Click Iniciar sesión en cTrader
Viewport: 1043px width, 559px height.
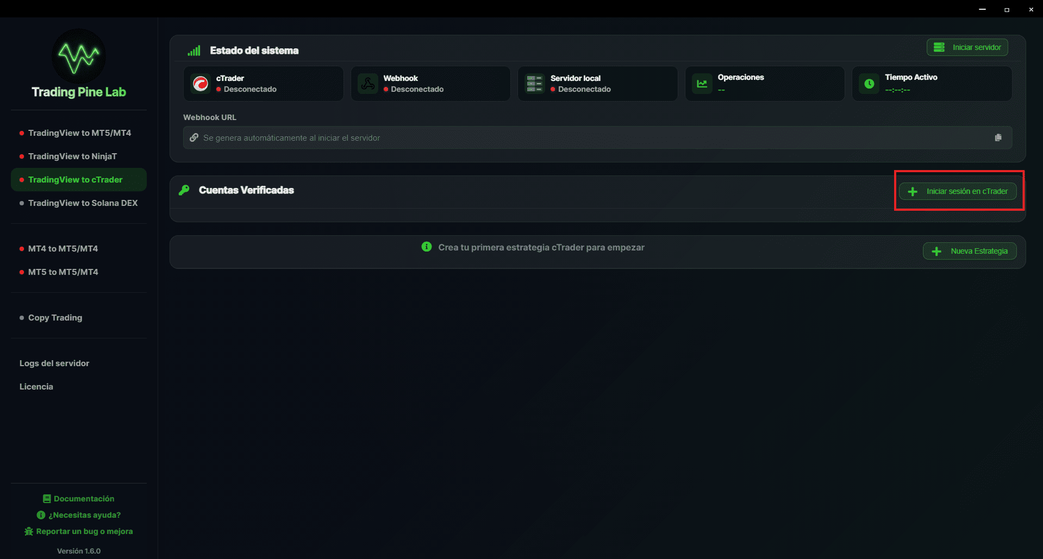[959, 191]
